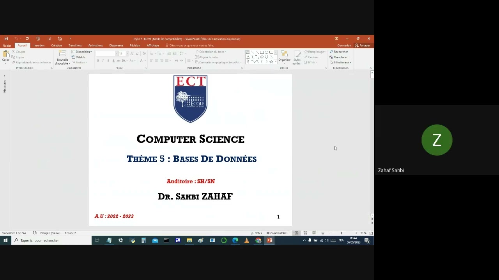This screenshot has width=499, height=280.
Task: Switch to normal view in status bar
Action: click(x=296, y=233)
